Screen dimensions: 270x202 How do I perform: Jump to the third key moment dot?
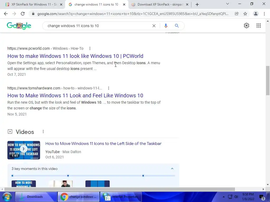[x=143, y=176]
